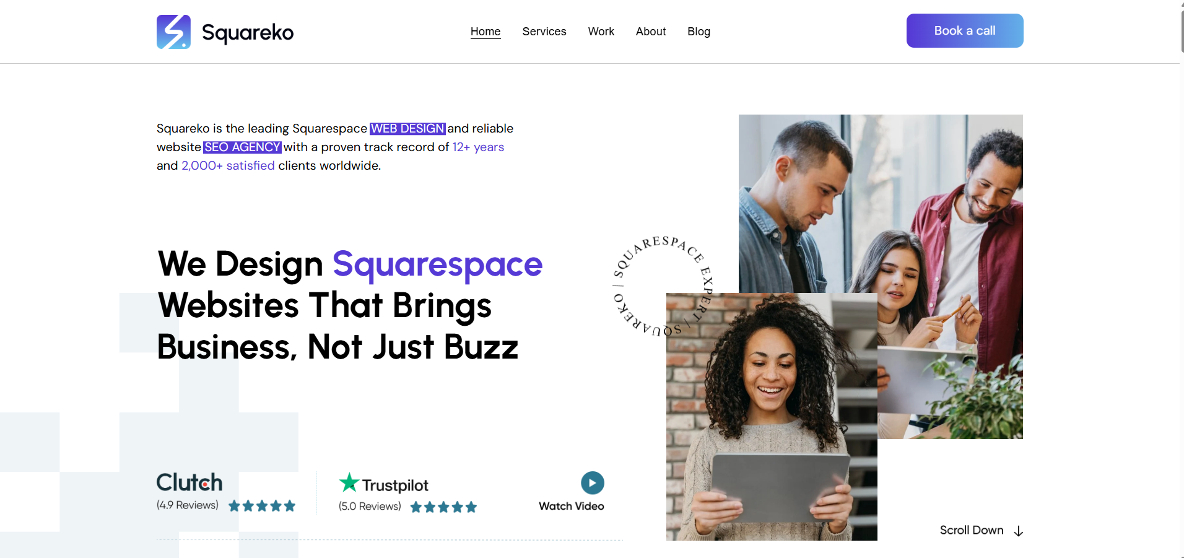Image resolution: width=1184 pixels, height=558 pixels.
Task: Go to the Work page
Action: [x=601, y=32]
